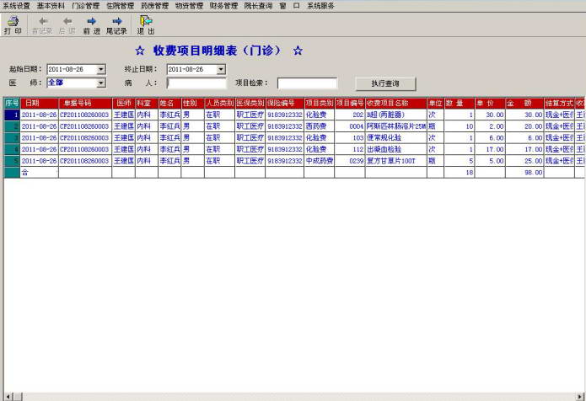The image size is (586, 401).
Task: Expand the 医师 dropdown showing 全部
Action: click(101, 83)
